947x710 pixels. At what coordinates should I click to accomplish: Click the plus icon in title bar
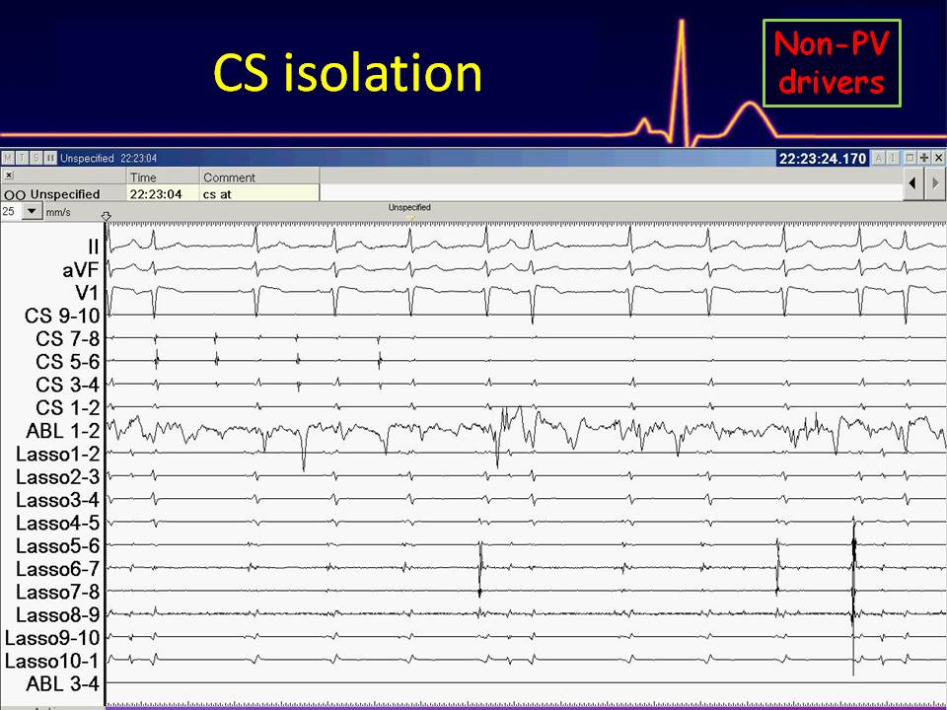coord(923,158)
